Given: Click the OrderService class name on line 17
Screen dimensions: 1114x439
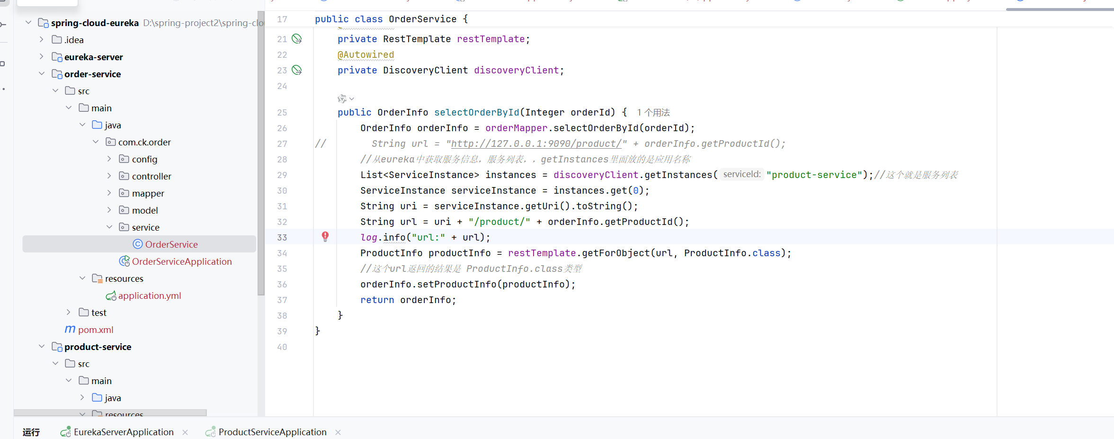Looking at the screenshot, I should [x=423, y=19].
